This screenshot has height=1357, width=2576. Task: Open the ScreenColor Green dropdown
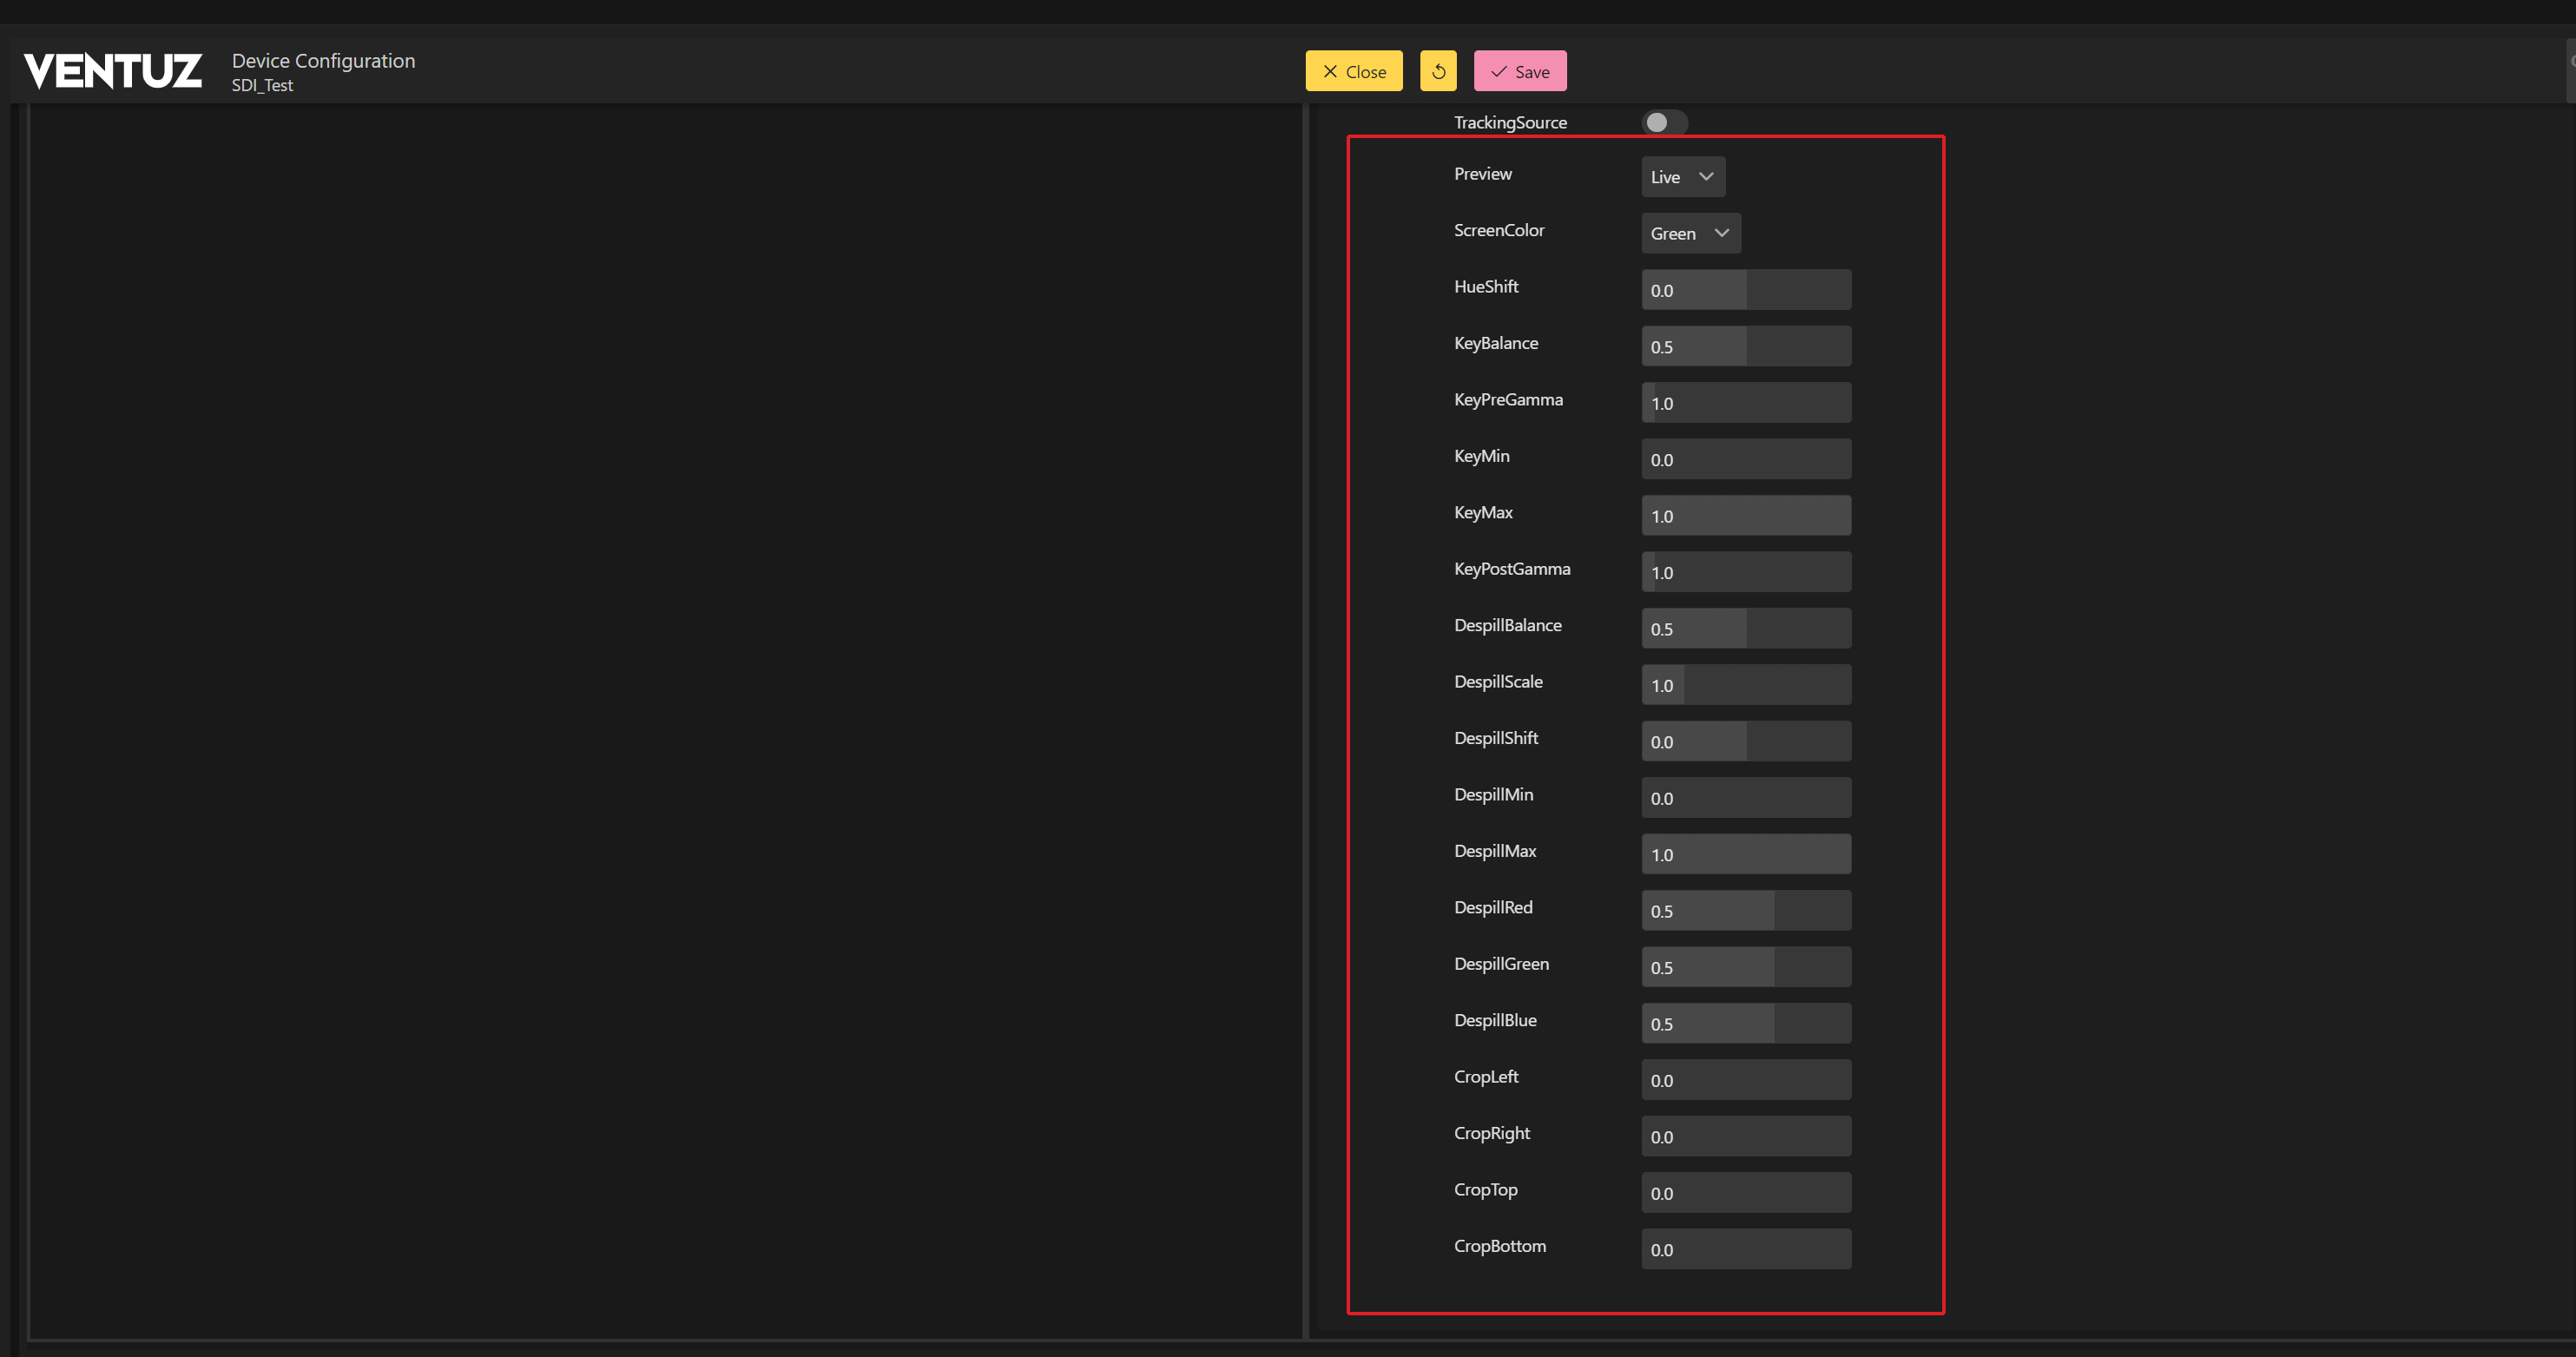pyautogui.click(x=1690, y=233)
